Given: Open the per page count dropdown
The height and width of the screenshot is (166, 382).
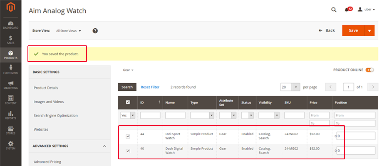Looking at the screenshot, I should [x=290, y=87].
